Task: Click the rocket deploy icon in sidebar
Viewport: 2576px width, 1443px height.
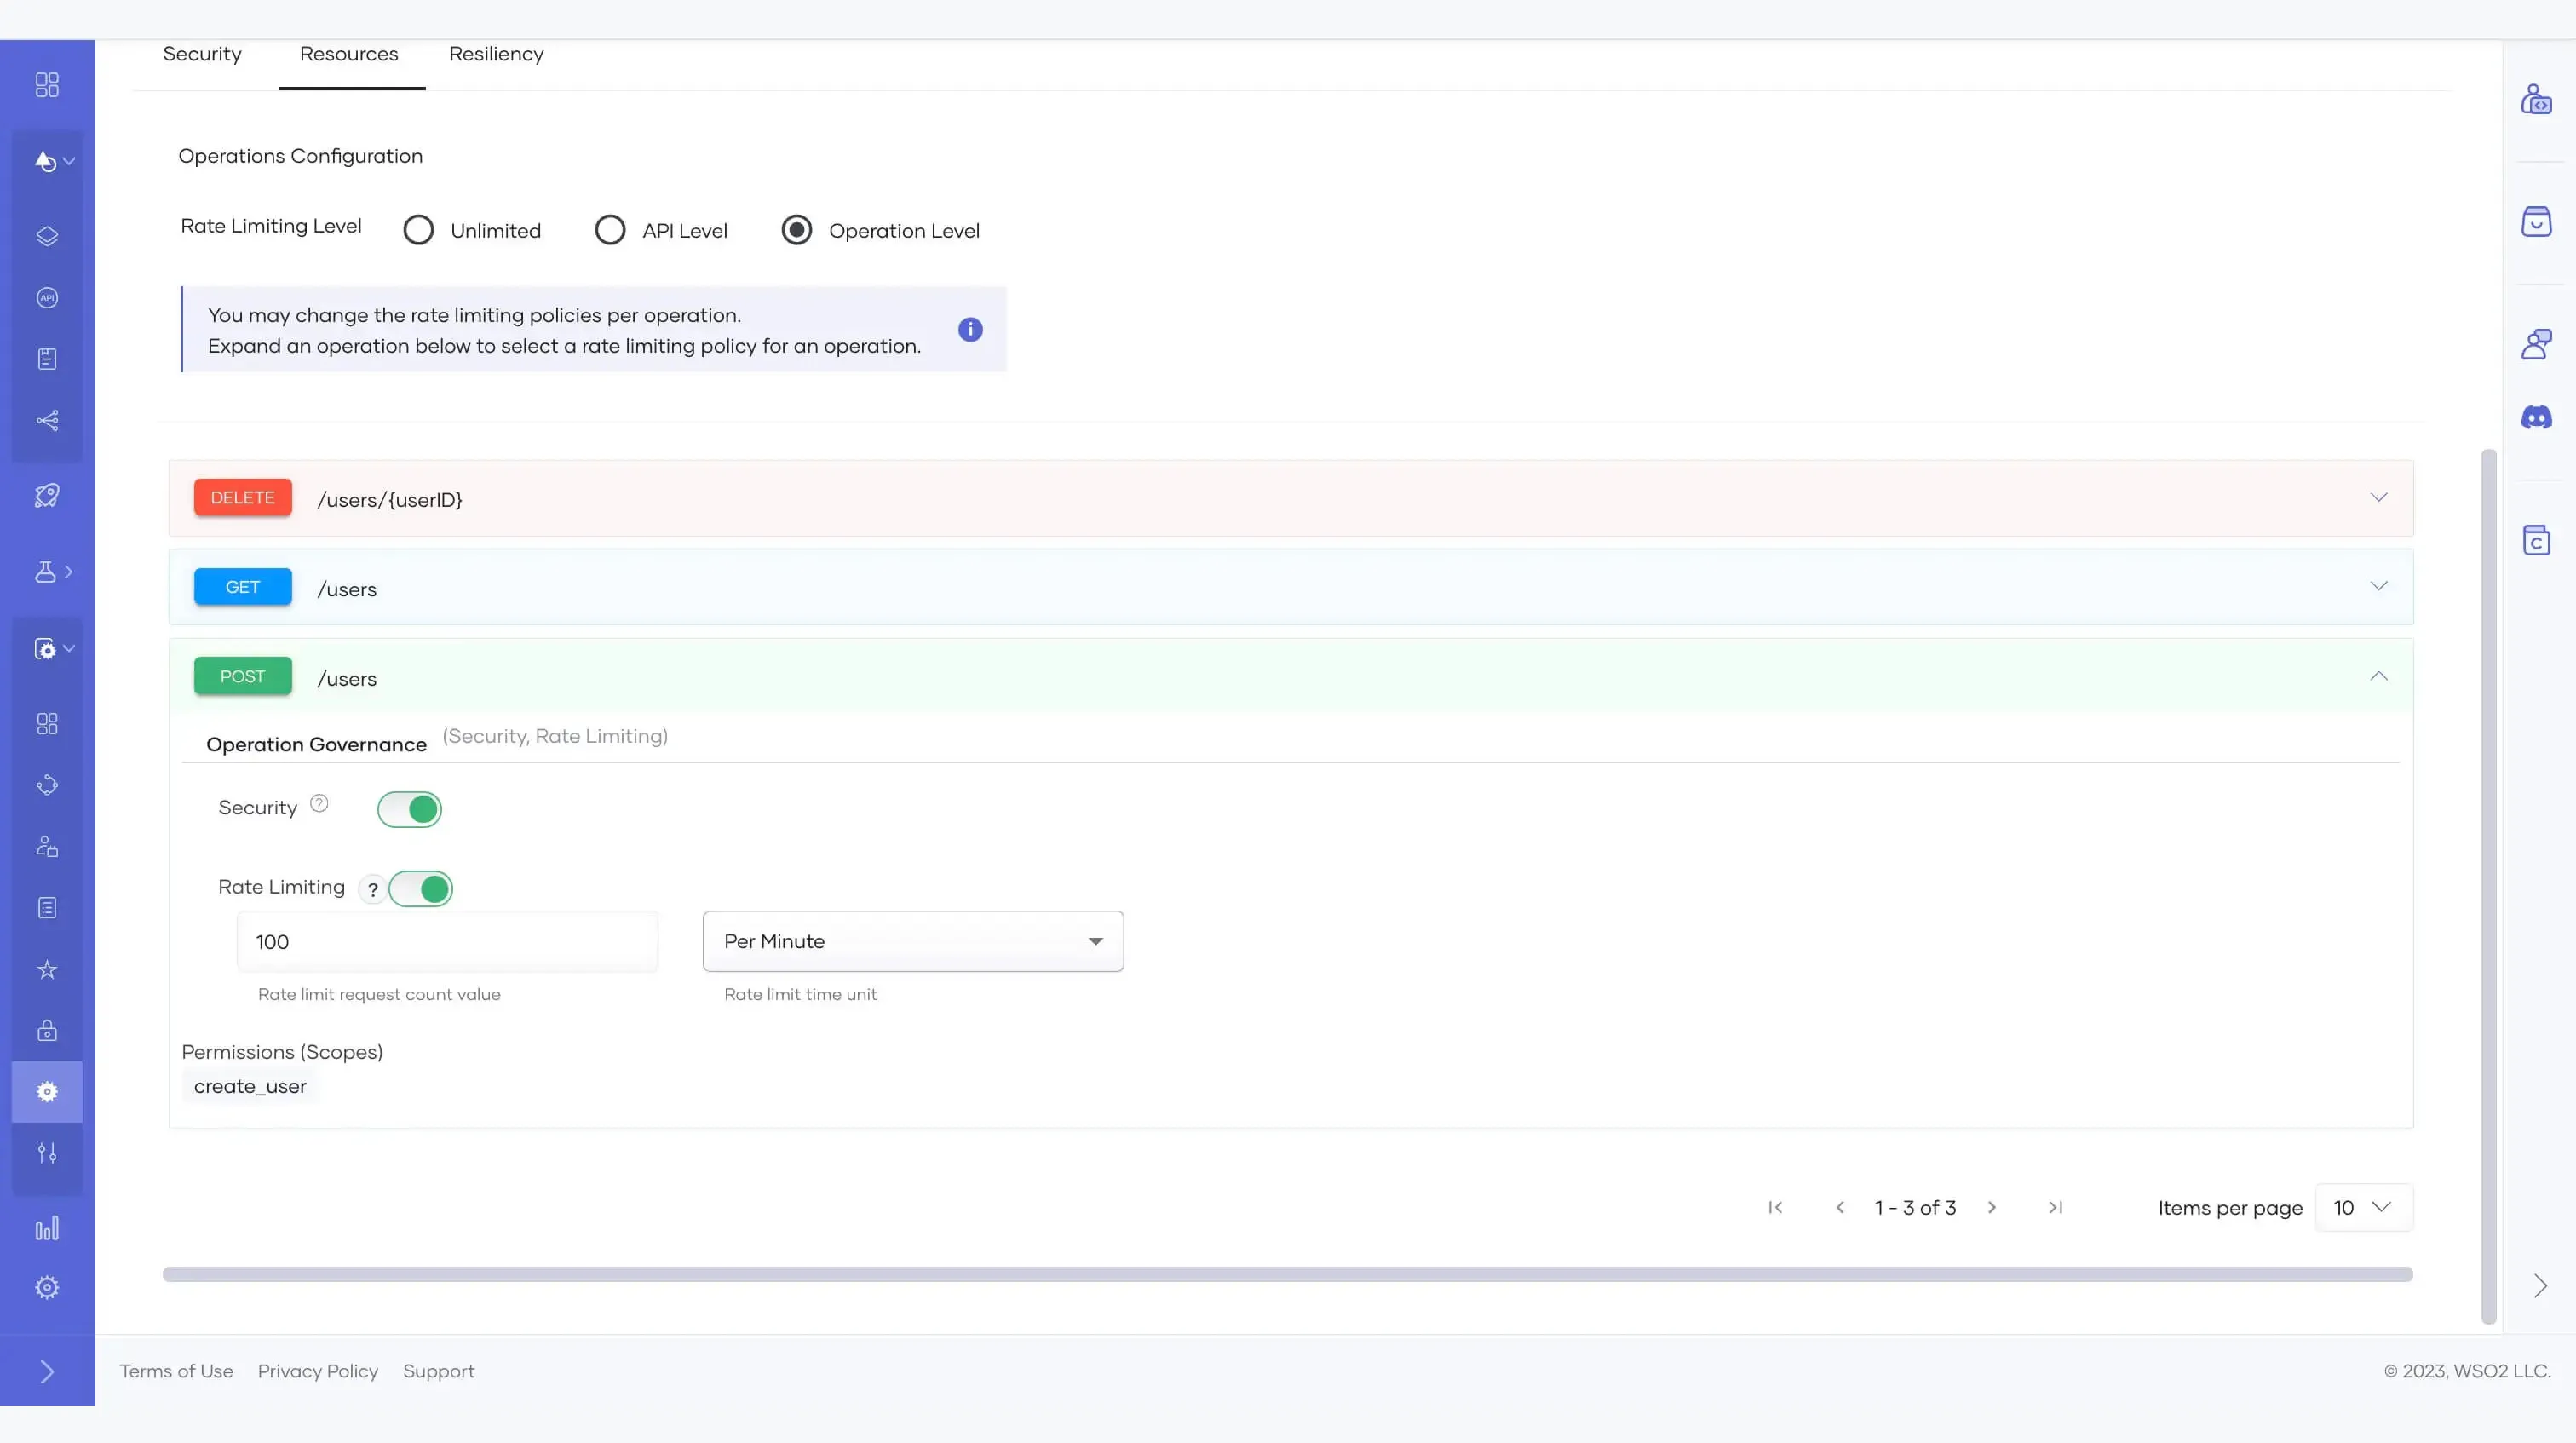Action: [47, 496]
